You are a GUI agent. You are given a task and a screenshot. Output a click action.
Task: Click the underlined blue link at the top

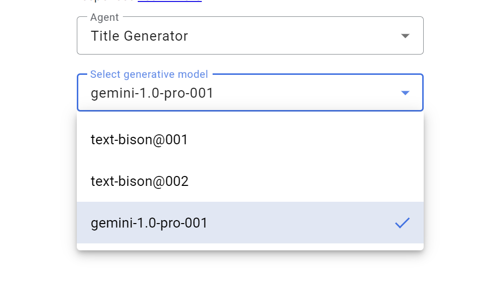pyautogui.click(x=170, y=1)
